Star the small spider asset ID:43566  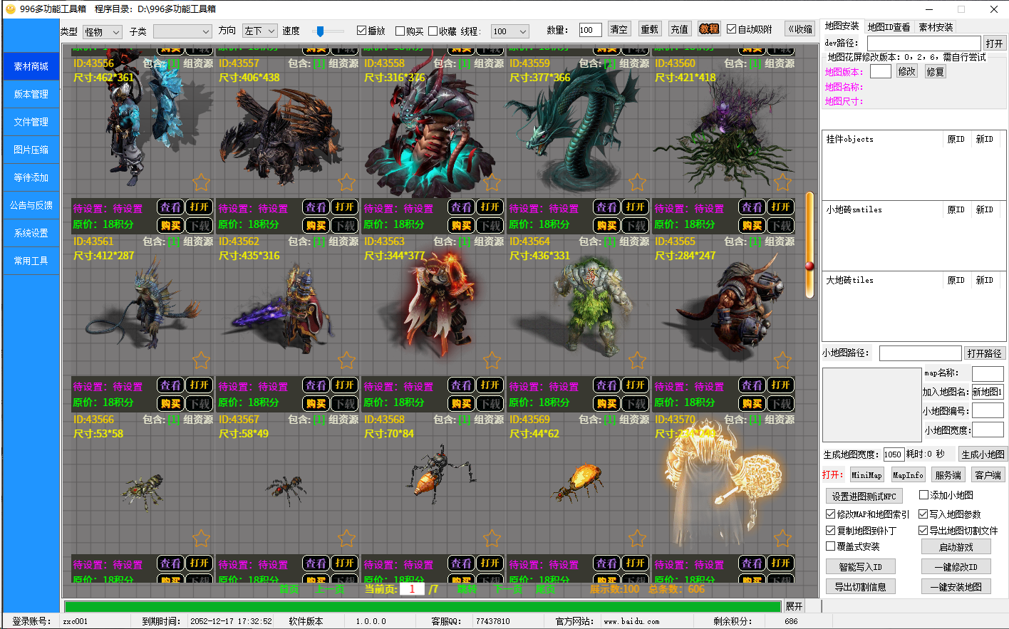[x=202, y=539]
